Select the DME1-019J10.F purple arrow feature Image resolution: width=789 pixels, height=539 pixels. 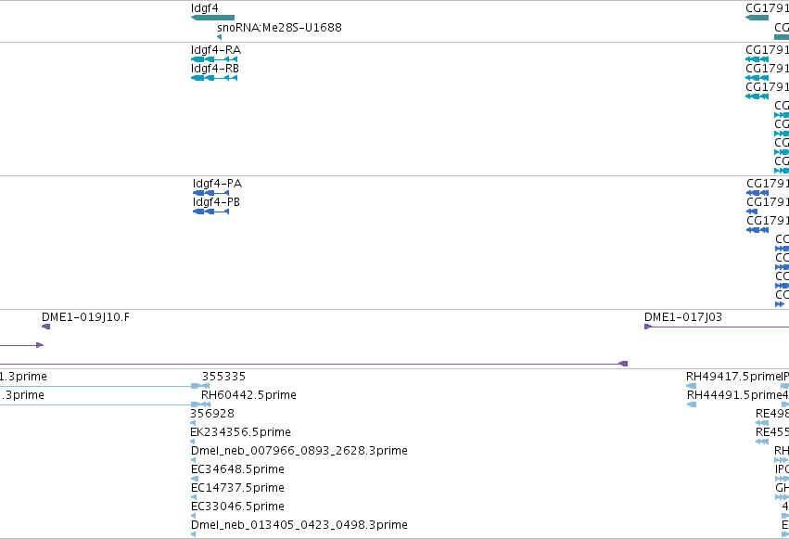(45, 327)
